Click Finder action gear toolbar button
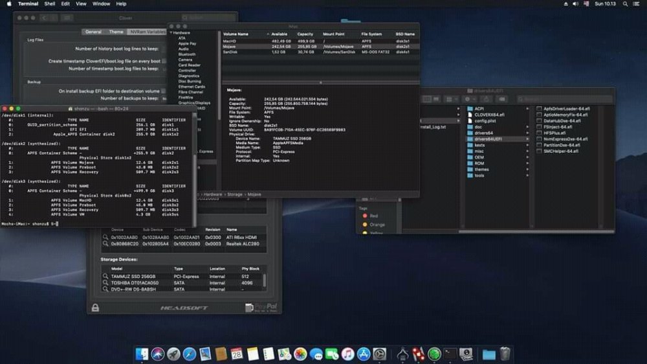Screen dimensions: 647x364 pos(470,99)
